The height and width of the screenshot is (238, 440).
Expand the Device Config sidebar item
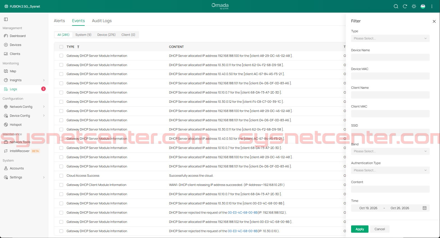[x=44, y=116]
